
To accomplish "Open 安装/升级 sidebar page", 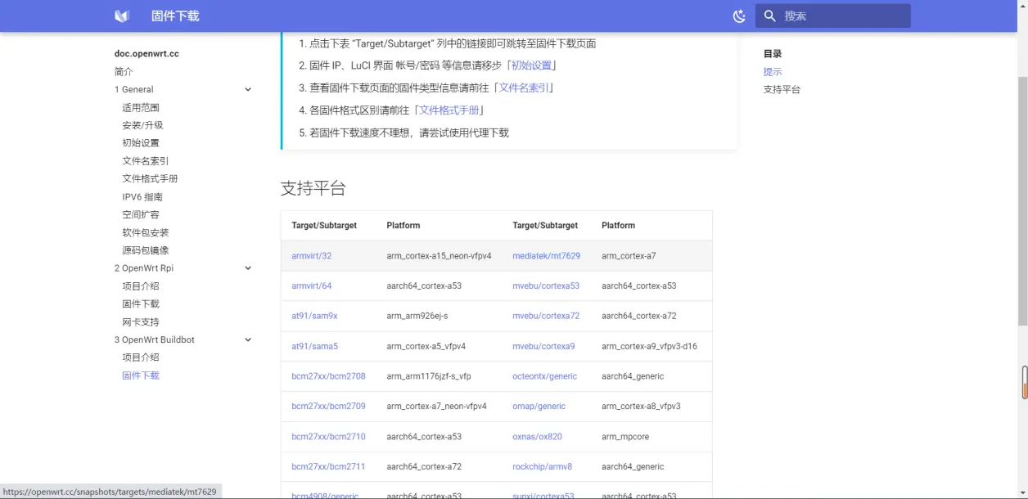I will tap(142, 125).
